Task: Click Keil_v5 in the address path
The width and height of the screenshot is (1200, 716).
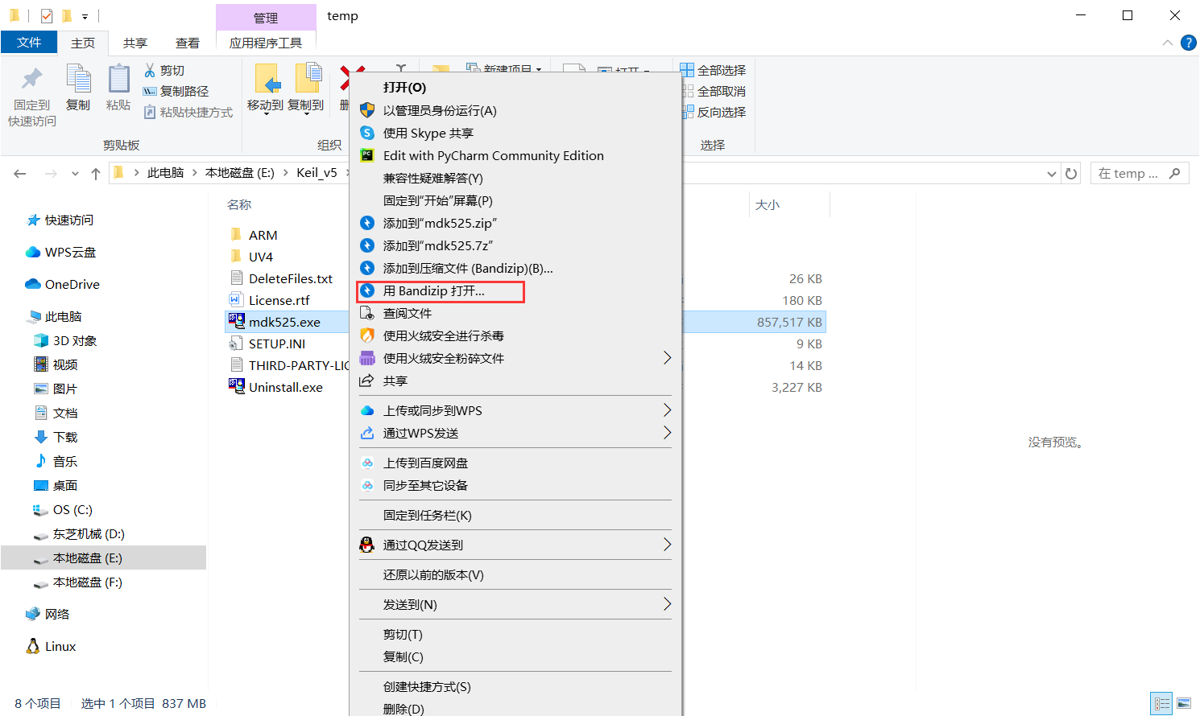Action: pos(317,173)
